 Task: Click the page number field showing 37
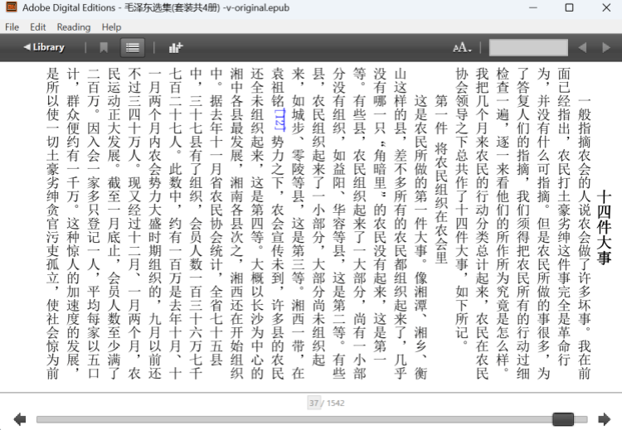pyautogui.click(x=313, y=403)
